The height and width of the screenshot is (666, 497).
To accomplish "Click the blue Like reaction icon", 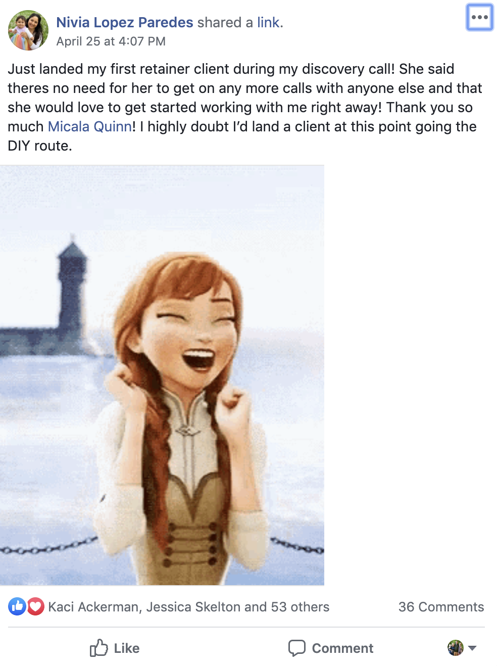I will pos(17,606).
